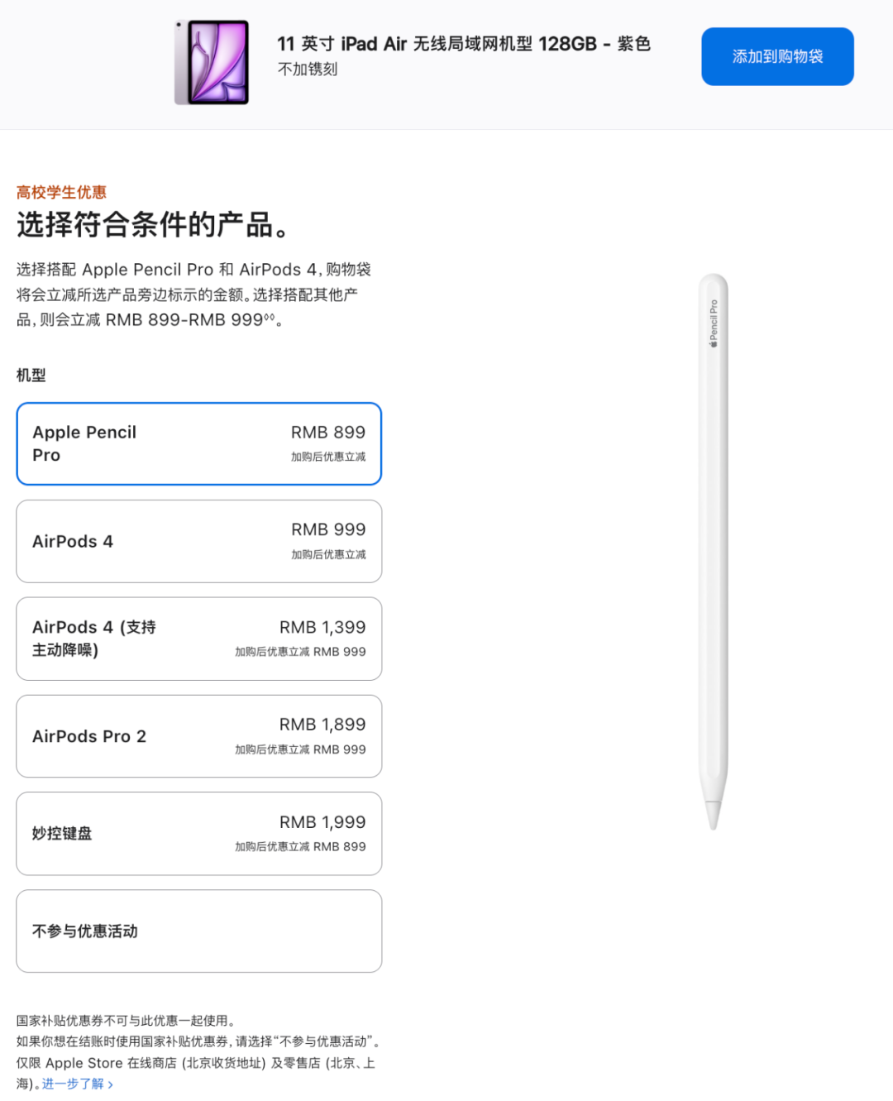Screen dimensions: 893x1101
Task: Select the Apple Pencil Pro option
Action: pos(198,443)
